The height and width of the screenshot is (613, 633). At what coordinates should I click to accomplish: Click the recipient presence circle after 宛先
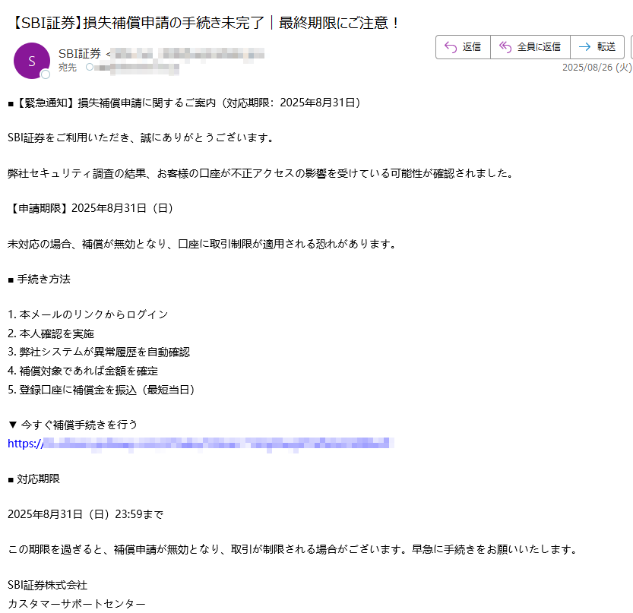point(90,67)
